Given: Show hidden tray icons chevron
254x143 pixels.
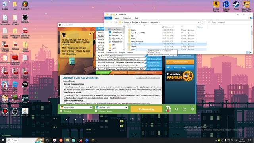Looking at the screenshot, I should tap(216, 140).
